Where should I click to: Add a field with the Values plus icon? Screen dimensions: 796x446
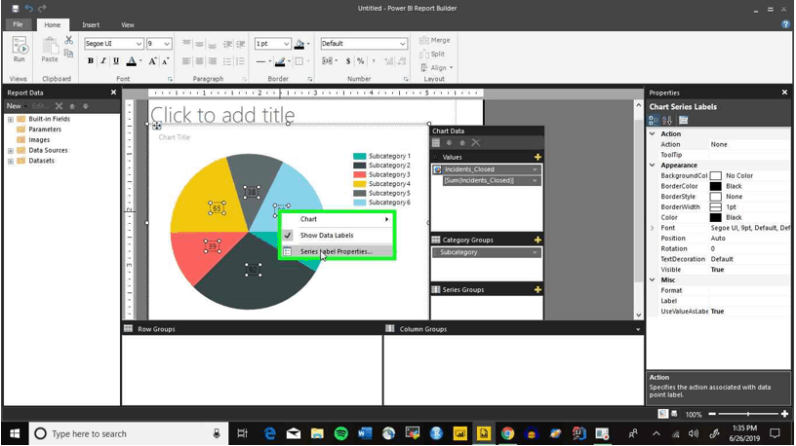coord(537,157)
